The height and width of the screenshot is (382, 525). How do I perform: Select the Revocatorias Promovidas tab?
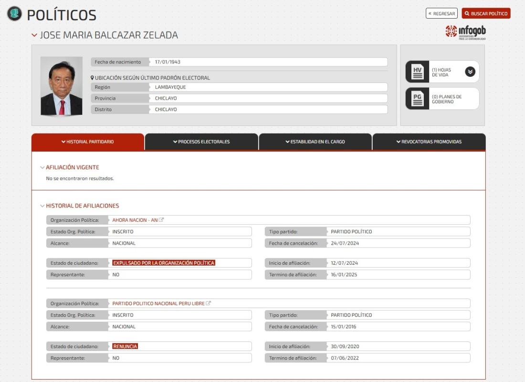coord(429,142)
